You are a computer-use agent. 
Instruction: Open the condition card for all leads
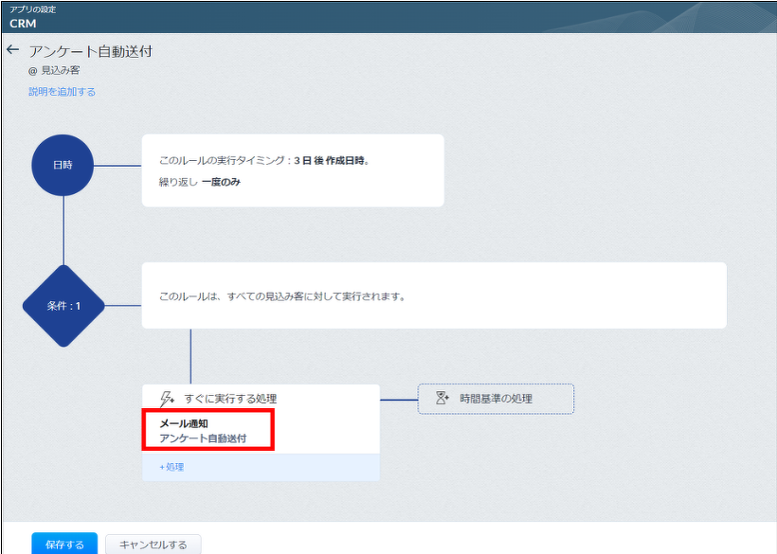coord(433,295)
